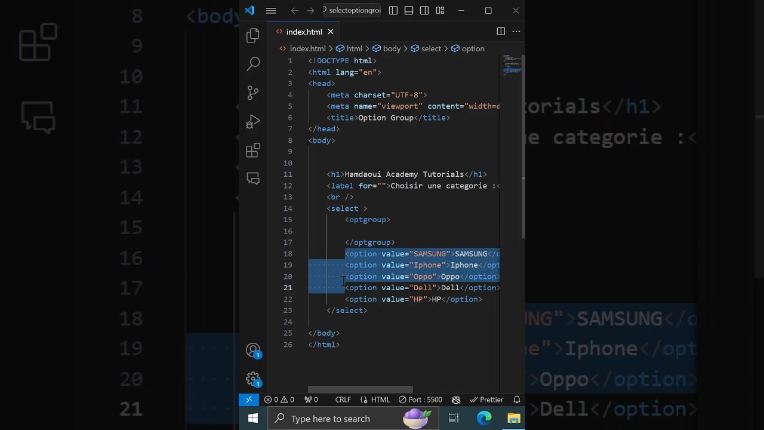Open the Run and Debug view
The height and width of the screenshot is (430, 764).
coord(253,121)
